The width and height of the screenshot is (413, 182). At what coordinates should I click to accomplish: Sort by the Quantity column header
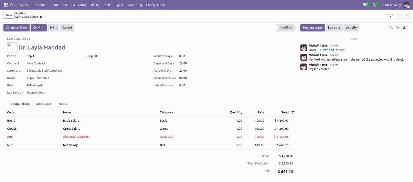(x=236, y=112)
